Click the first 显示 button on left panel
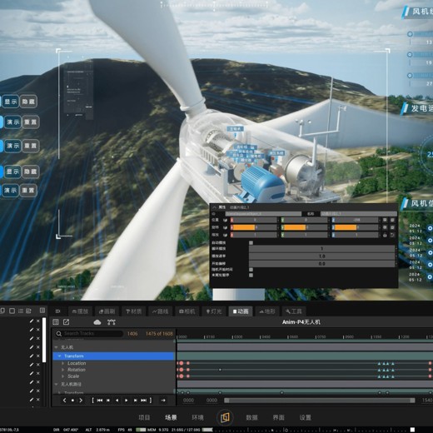The image size is (433, 433). point(11,102)
